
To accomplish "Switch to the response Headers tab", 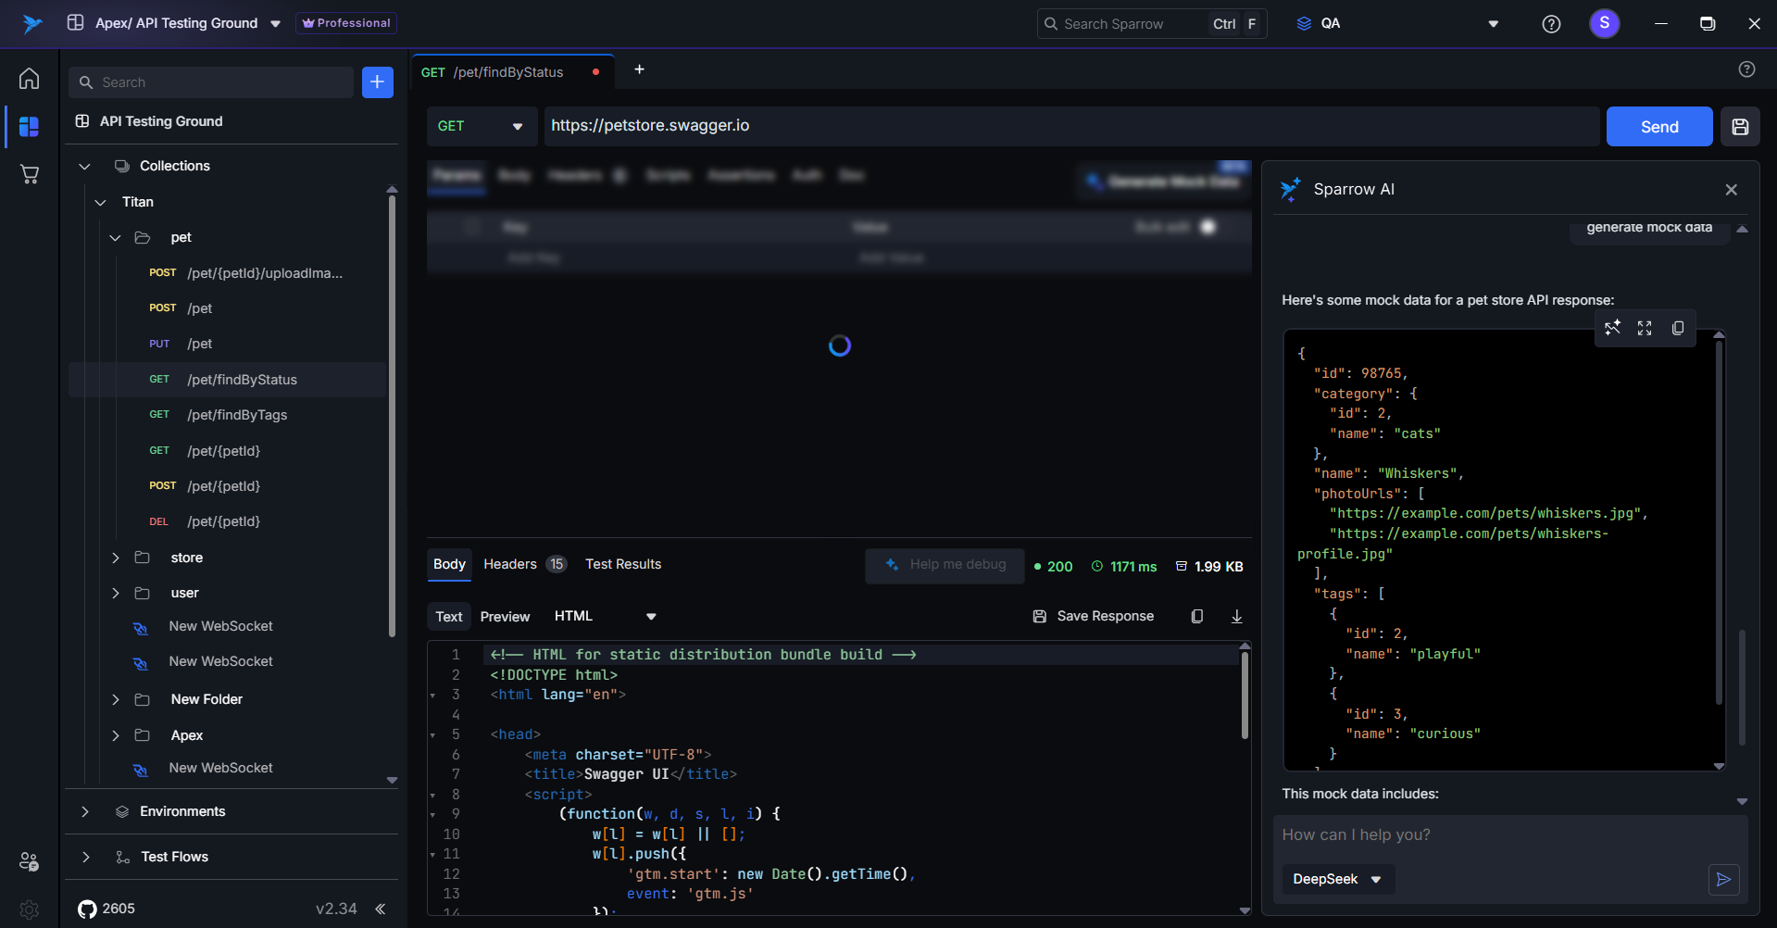I will pos(510,564).
